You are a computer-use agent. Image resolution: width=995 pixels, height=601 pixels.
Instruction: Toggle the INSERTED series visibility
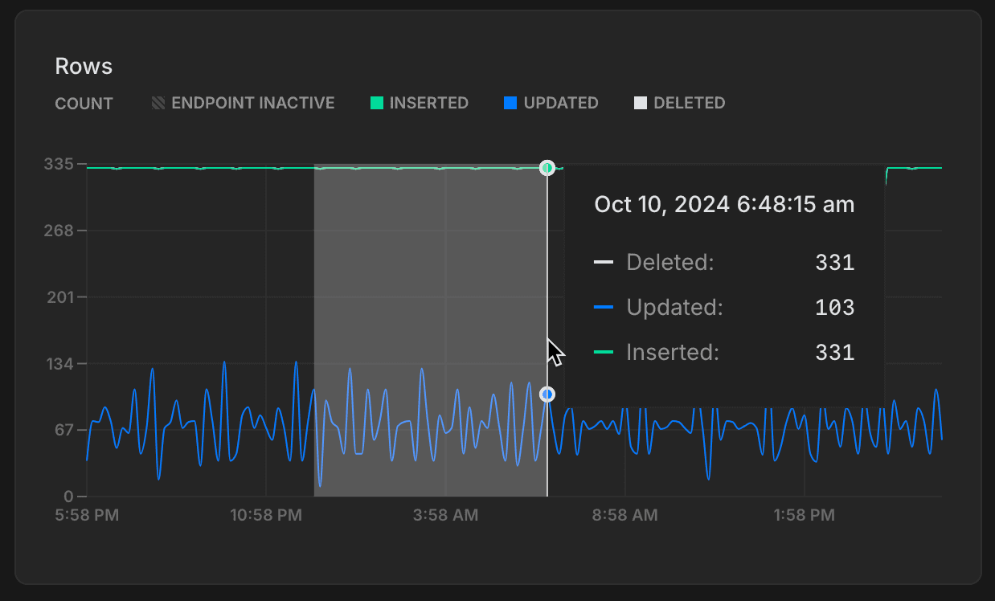click(419, 103)
